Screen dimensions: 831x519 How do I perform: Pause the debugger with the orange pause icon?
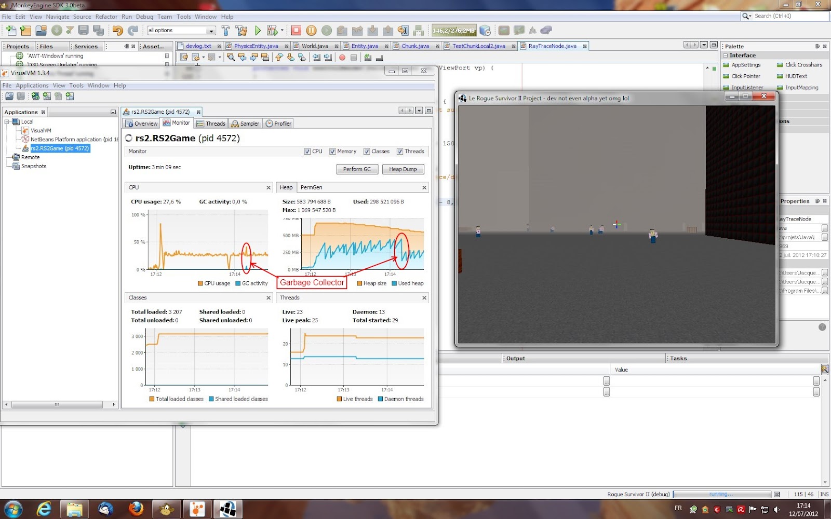coord(311,31)
